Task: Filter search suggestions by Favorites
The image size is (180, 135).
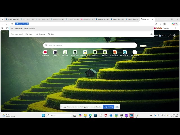Action: tap(40, 34)
